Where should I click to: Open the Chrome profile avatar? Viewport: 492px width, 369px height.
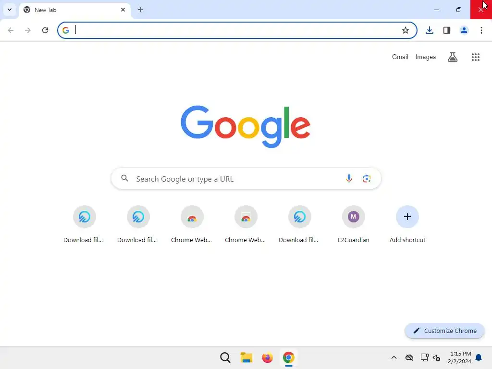tap(464, 30)
